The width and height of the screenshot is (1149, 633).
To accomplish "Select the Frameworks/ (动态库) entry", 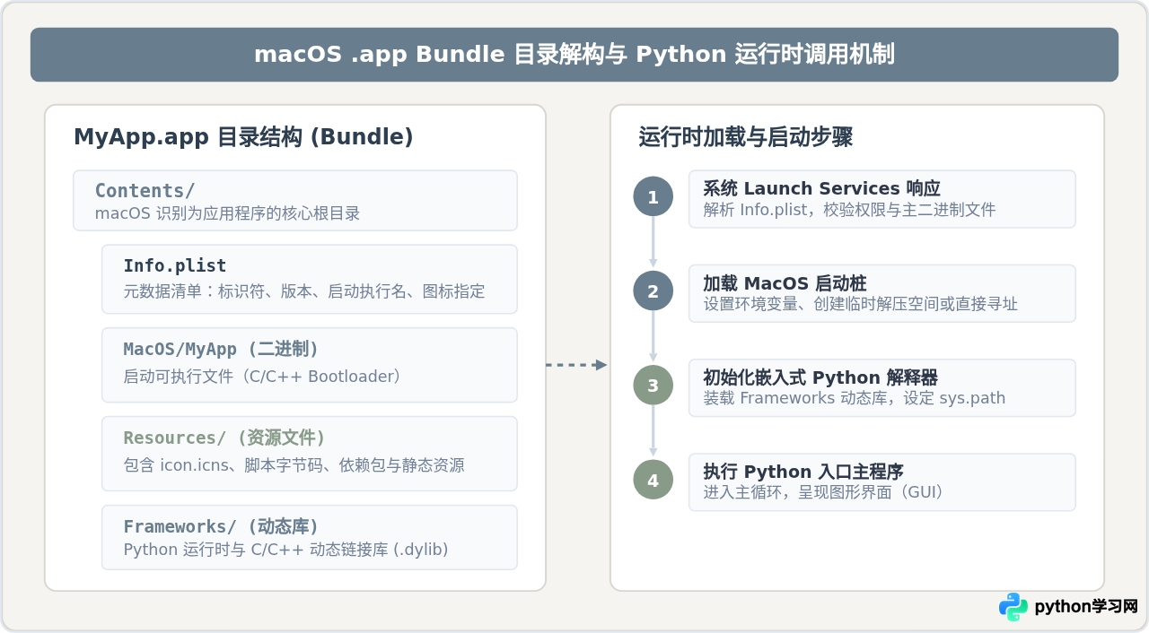I will pyautogui.click(x=310, y=537).
